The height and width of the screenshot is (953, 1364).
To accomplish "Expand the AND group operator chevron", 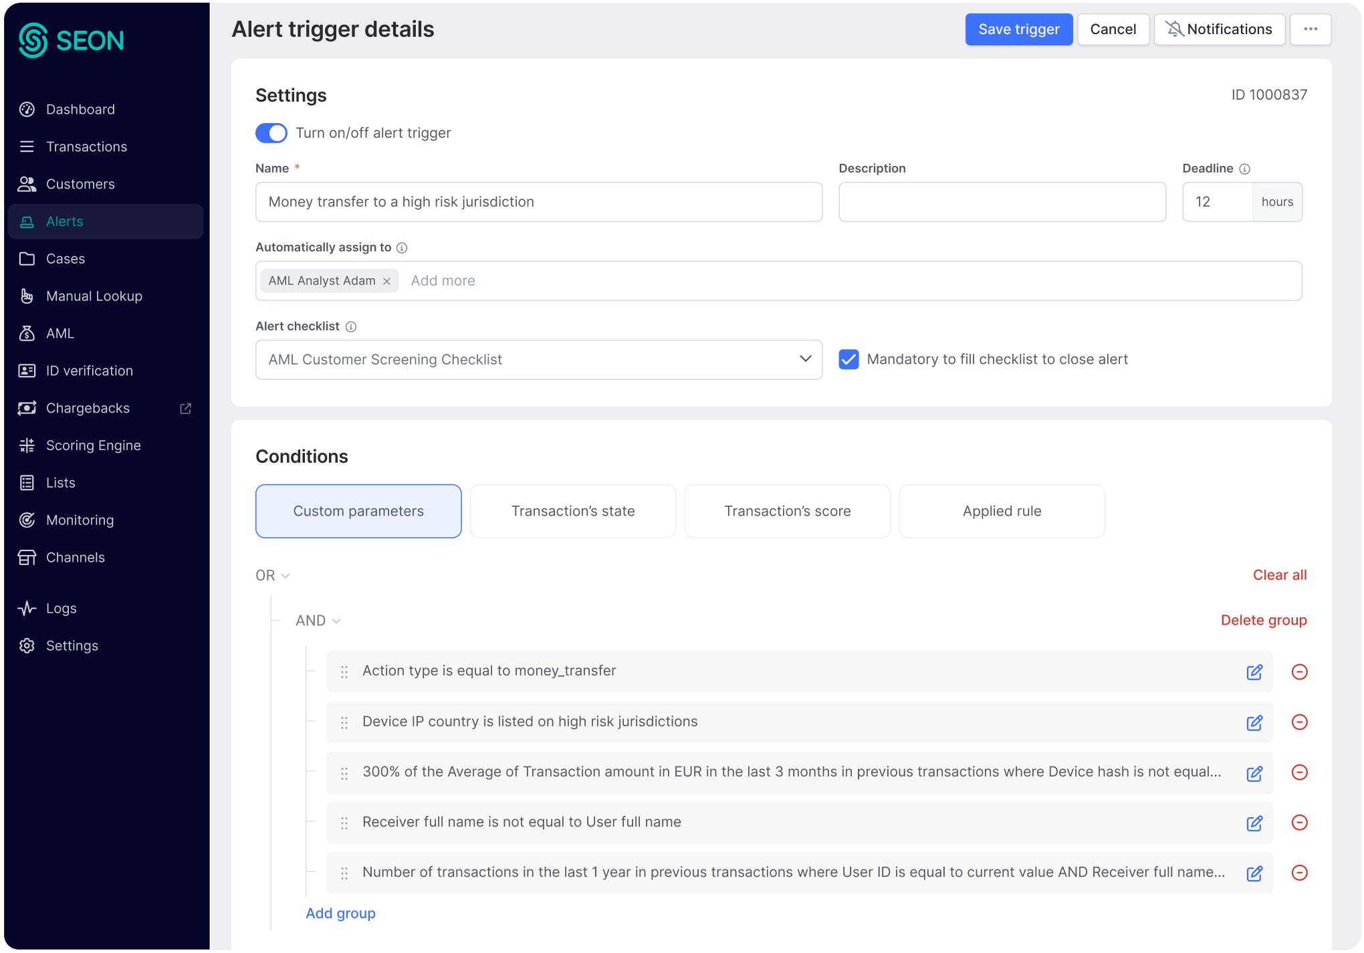I will tap(336, 621).
